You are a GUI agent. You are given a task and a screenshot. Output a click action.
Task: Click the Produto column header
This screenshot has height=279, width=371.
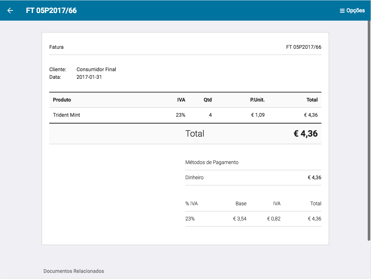coord(62,100)
